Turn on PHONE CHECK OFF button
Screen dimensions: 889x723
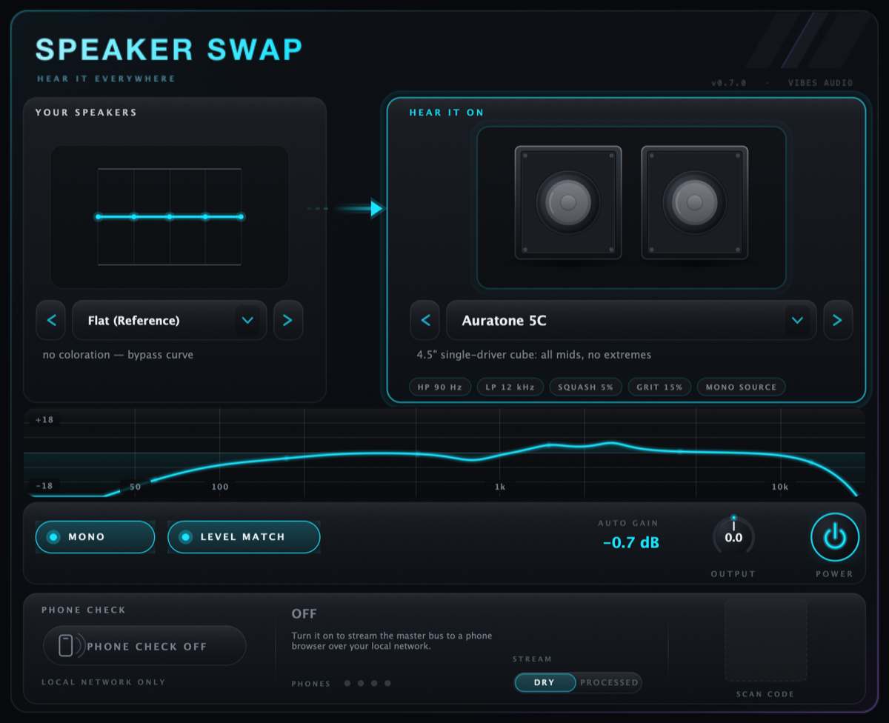pyautogui.click(x=144, y=646)
